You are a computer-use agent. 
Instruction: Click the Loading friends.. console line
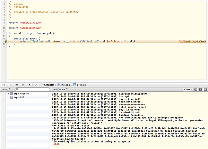(x=98, y=115)
